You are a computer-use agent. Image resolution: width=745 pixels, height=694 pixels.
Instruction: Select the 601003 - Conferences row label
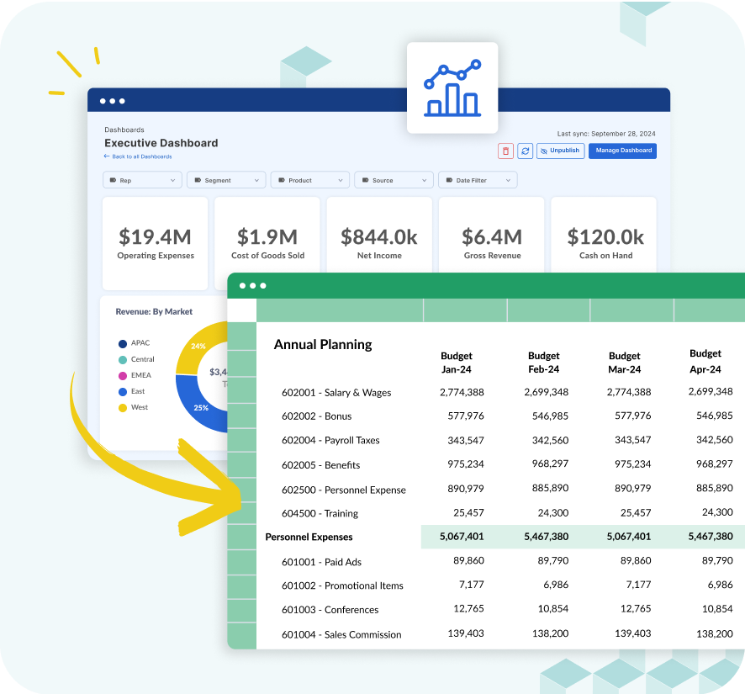click(330, 610)
